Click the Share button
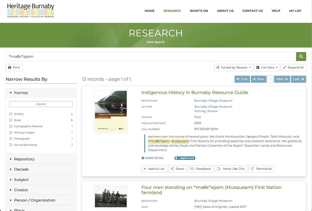The image size is (312, 211). pyautogui.click(x=178, y=169)
